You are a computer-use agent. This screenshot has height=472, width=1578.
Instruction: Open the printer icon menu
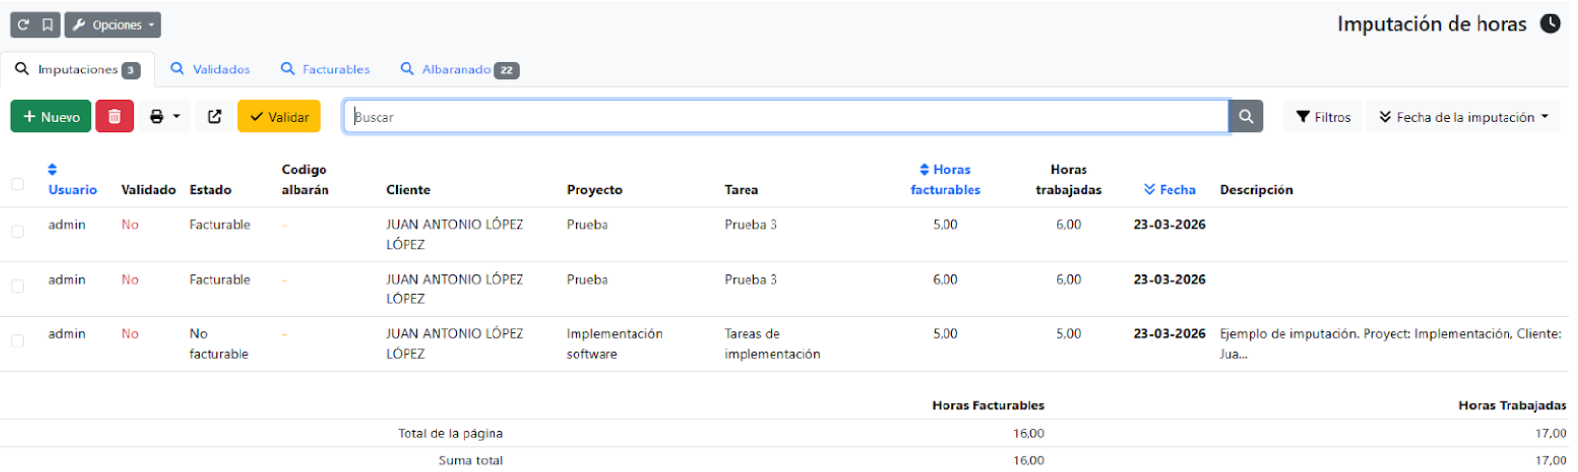click(x=164, y=117)
